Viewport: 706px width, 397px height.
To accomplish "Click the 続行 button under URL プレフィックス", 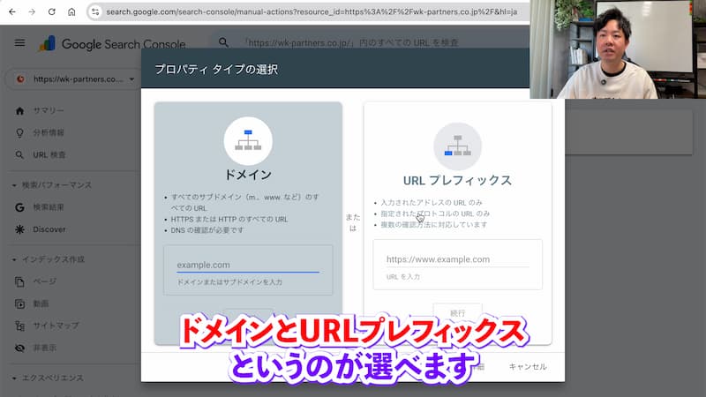I will pos(457,312).
